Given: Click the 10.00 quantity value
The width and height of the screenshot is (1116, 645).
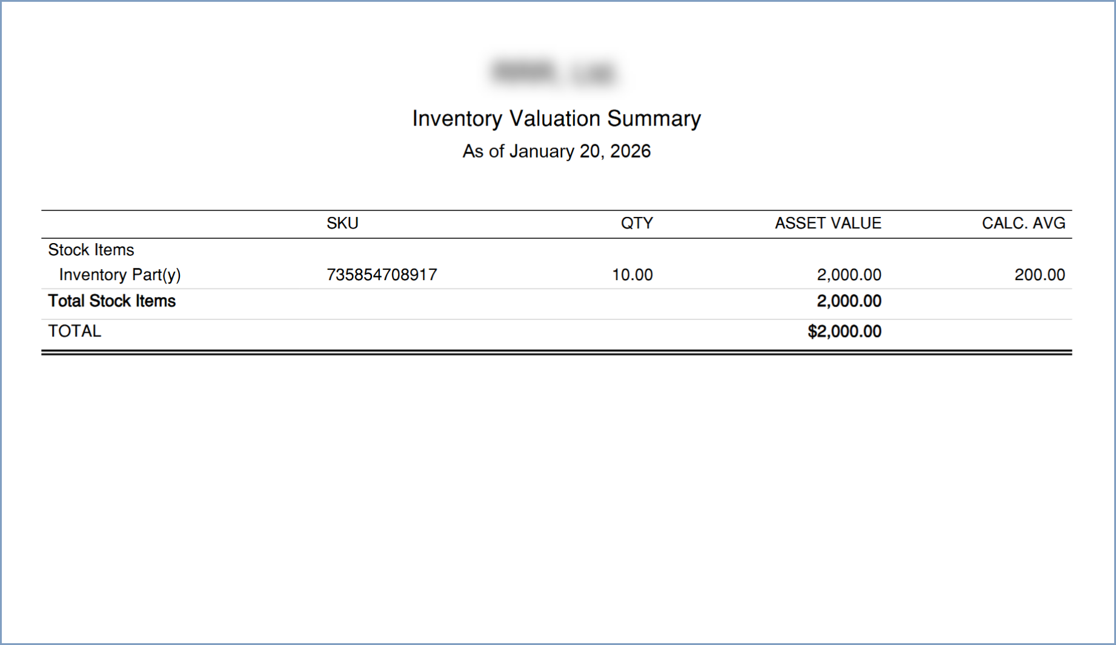Looking at the screenshot, I should click(x=632, y=275).
